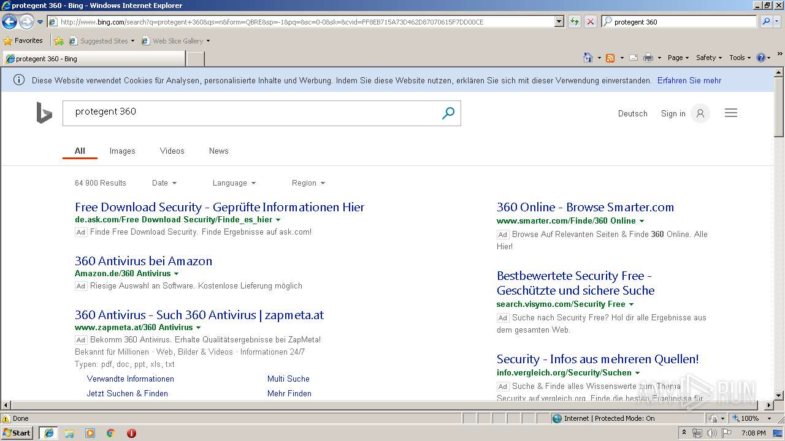Click the browser Back arrow button

(x=9, y=22)
